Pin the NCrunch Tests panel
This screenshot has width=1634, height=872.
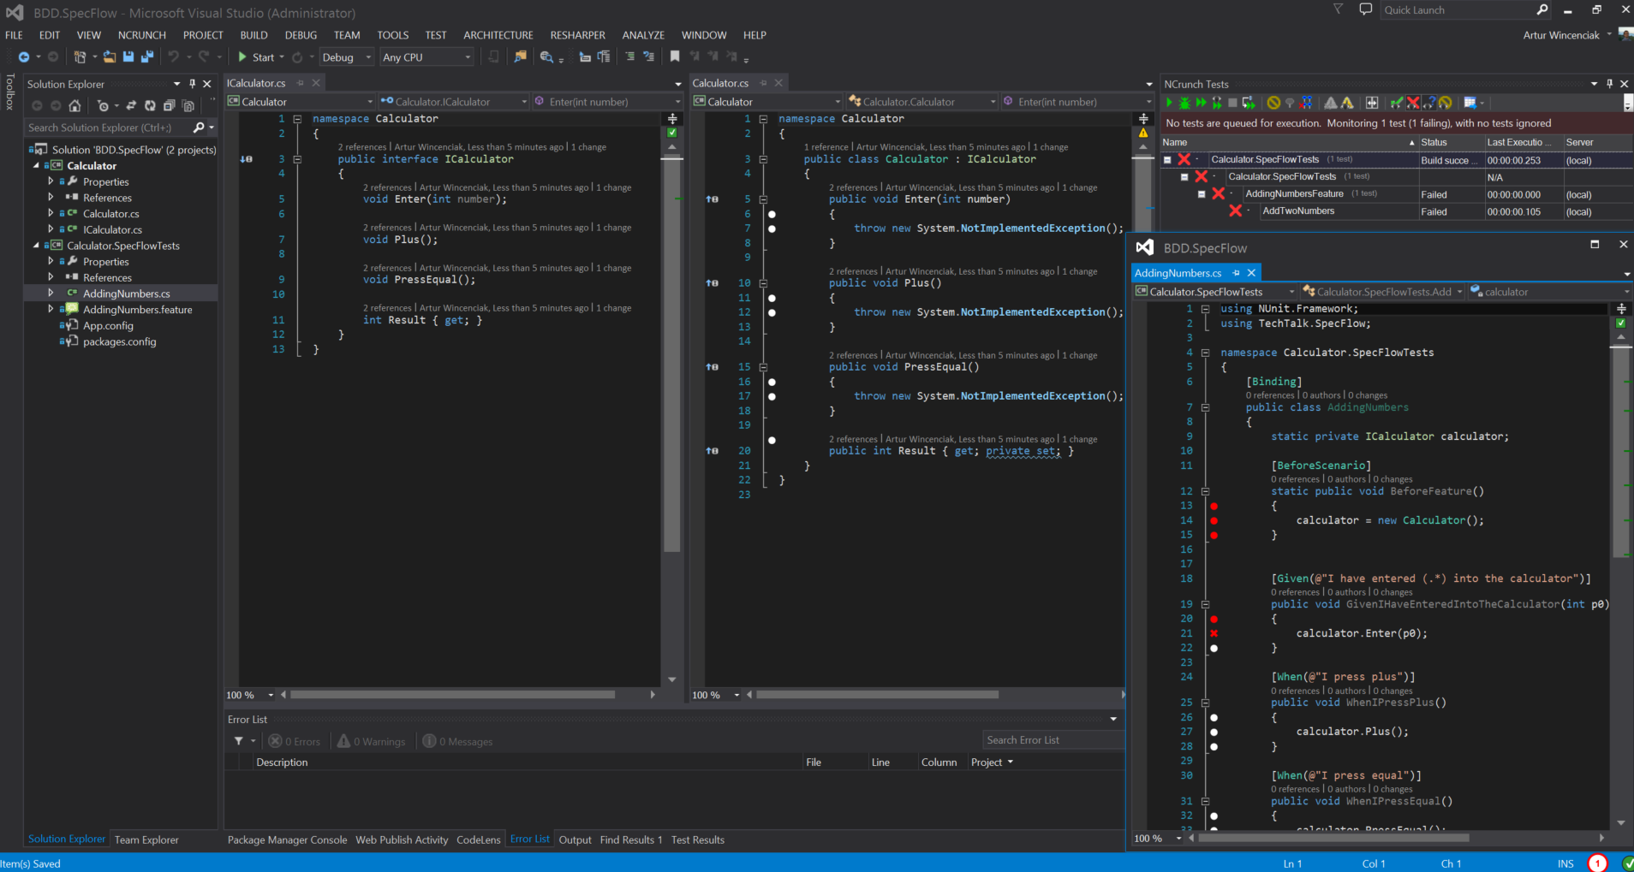(x=1609, y=84)
